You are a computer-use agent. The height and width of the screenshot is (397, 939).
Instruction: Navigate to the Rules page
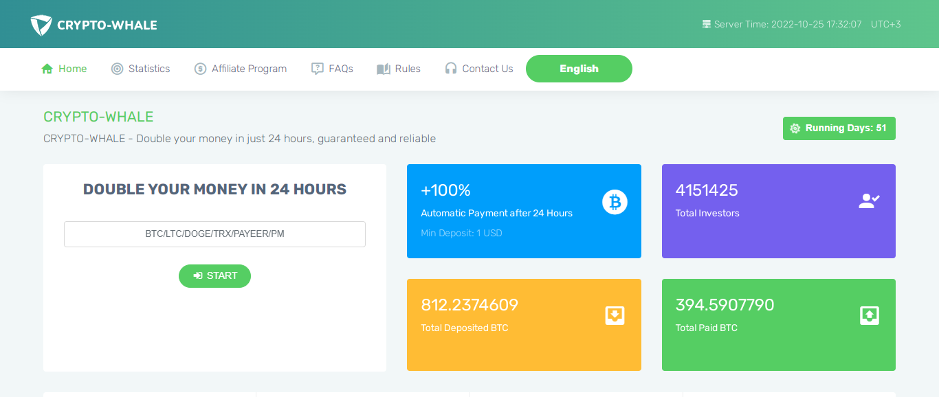(407, 69)
